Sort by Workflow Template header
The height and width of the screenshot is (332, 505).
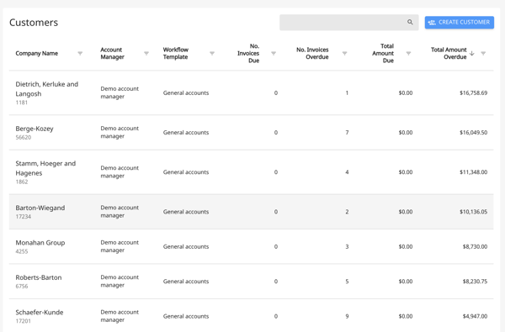[x=176, y=54]
